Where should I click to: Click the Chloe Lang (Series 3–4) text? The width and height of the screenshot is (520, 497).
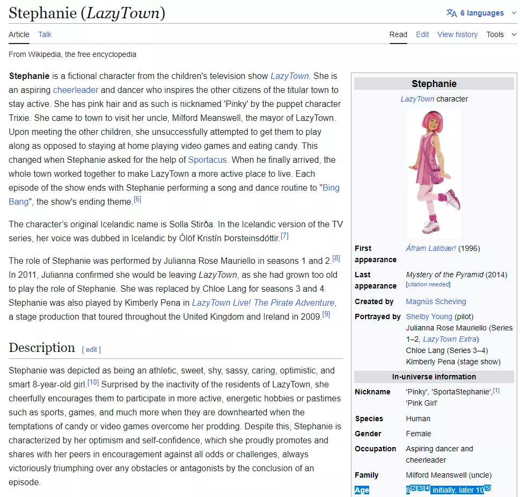(x=446, y=351)
